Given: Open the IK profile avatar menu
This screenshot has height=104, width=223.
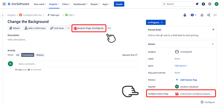Looking at the screenshot, I should pos(216,4).
